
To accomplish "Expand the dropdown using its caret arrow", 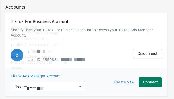I will click(80, 86).
